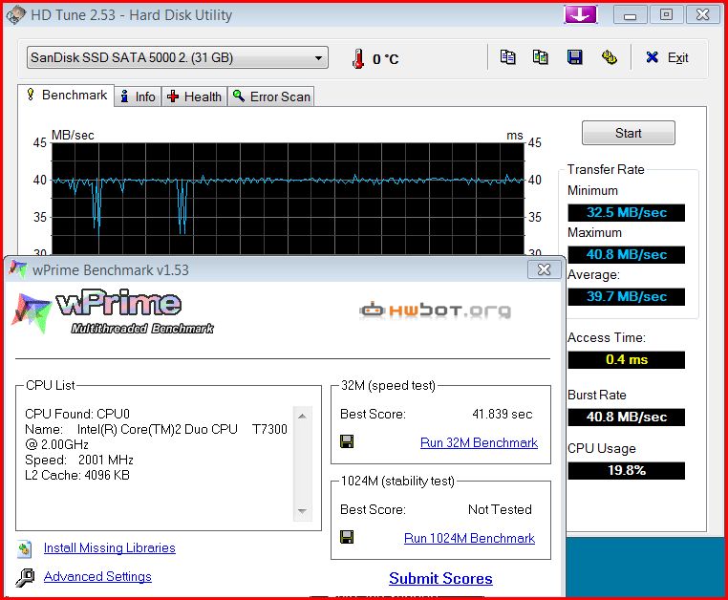Run the 32M Benchmark
Screen dimensions: 728x600
pos(479,442)
